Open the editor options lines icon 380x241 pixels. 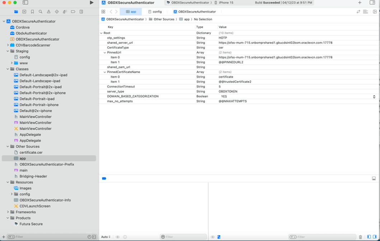click(365, 11)
